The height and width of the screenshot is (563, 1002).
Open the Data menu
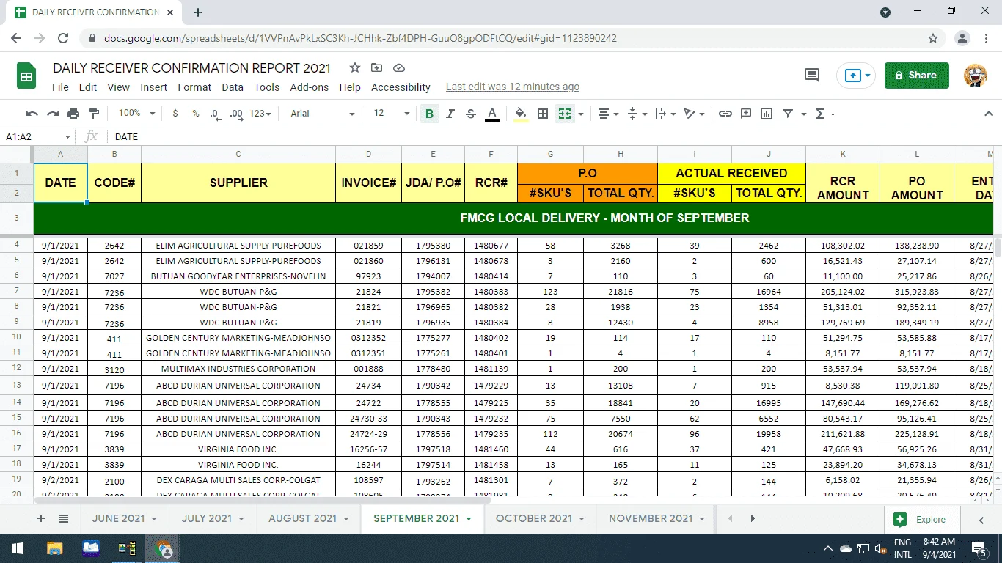[x=233, y=87]
